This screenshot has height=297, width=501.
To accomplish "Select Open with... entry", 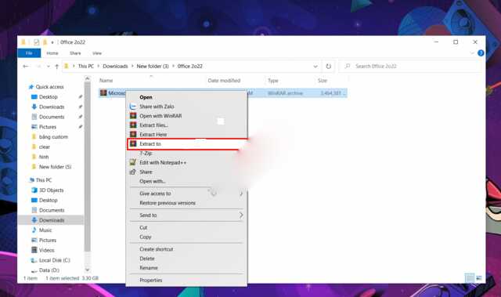I will pyautogui.click(x=152, y=181).
